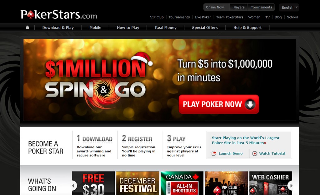
Task: Open the December Festival promotion thumbnail
Action: 137,183
